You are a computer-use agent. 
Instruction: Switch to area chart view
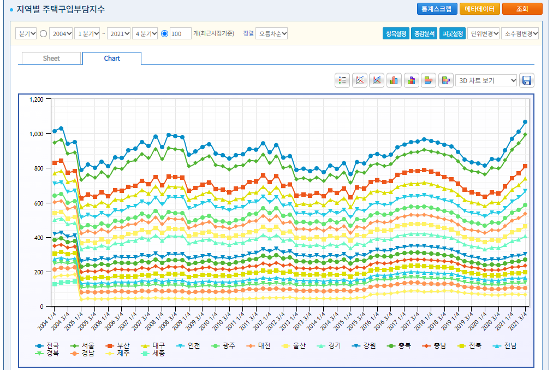pyautogui.click(x=377, y=80)
